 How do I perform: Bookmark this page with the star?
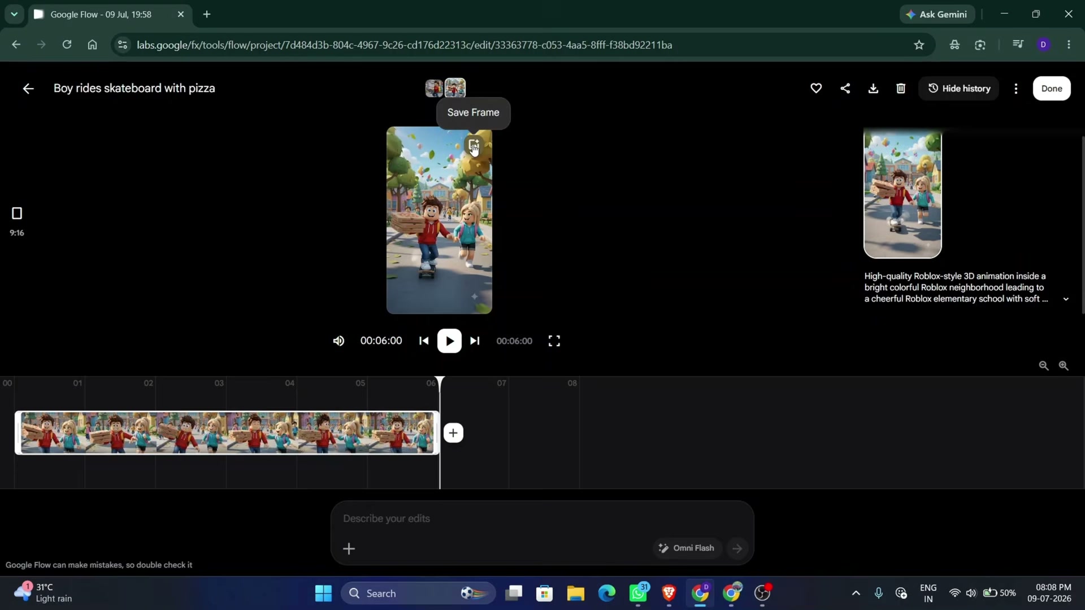click(x=919, y=45)
